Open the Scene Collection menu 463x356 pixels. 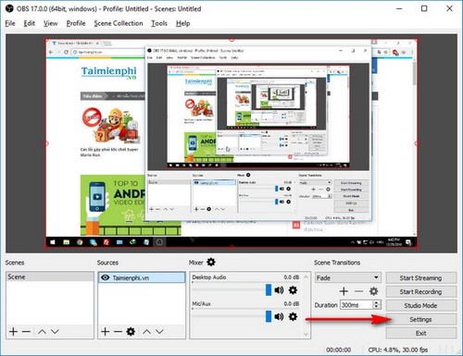(119, 23)
